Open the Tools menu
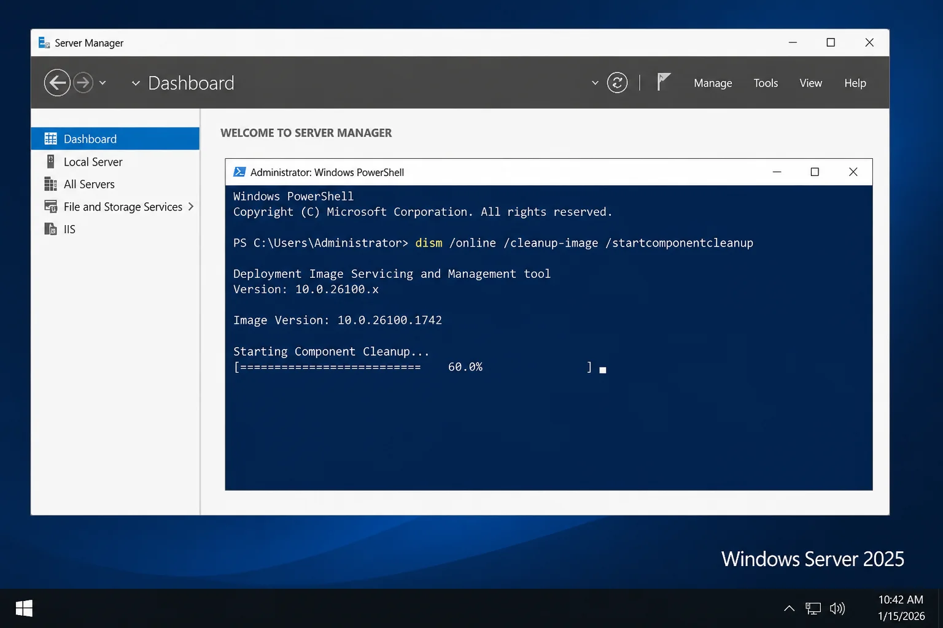Viewport: 943px width, 628px height. point(766,83)
